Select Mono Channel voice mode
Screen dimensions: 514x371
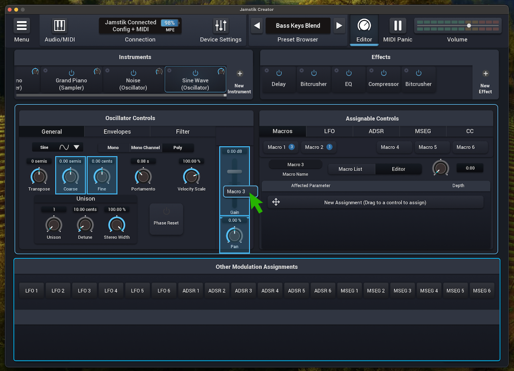[146, 148]
